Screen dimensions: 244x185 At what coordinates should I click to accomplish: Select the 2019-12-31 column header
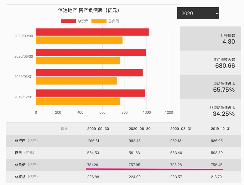(221, 128)
